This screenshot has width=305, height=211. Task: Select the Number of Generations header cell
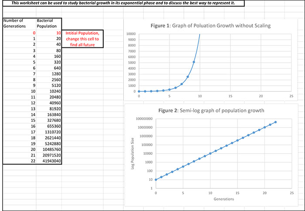[x=18, y=23]
